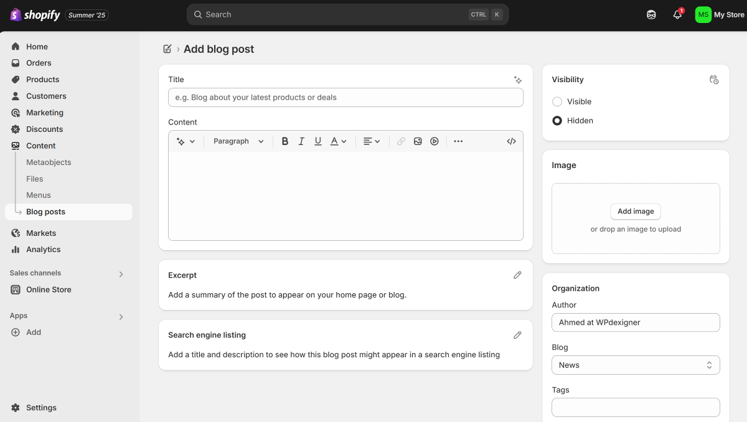The height and width of the screenshot is (422, 747).
Task: Click the Bold formatting icon
Action: coord(285,141)
